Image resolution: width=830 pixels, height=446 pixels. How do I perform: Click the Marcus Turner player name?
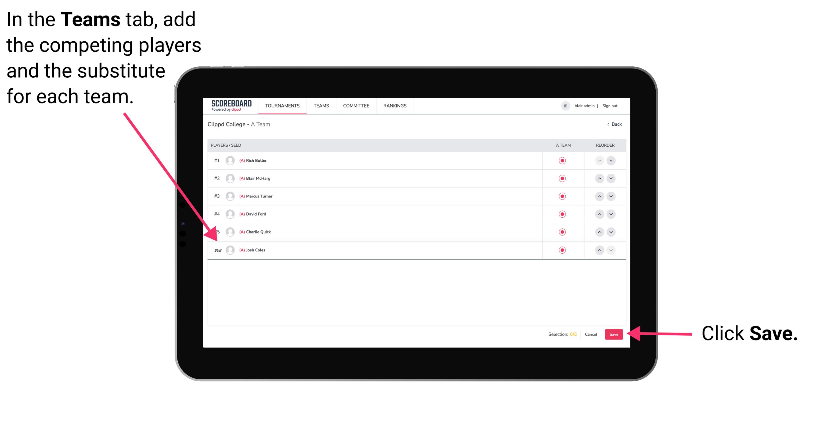(x=259, y=196)
